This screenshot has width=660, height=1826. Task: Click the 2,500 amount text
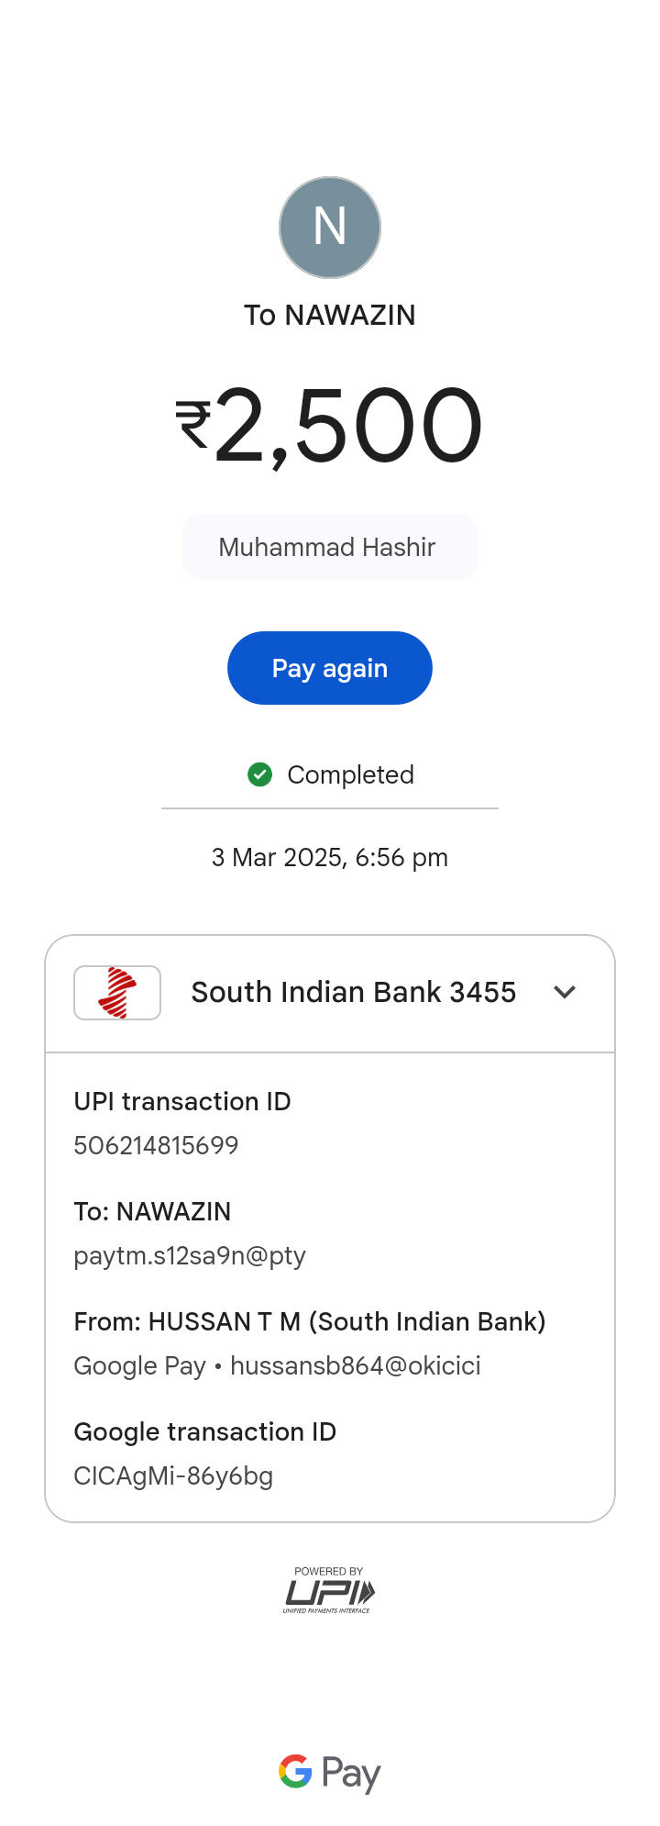tap(348, 426)
